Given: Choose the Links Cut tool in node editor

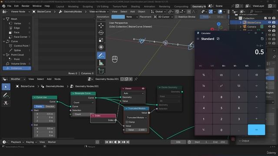Looking at the screenshot, I should [x=6, y=103].
